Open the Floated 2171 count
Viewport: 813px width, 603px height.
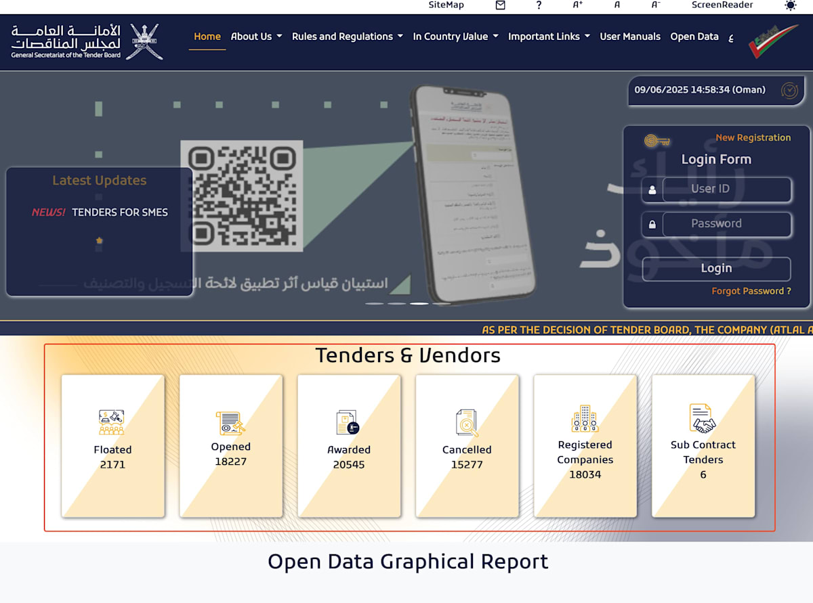[112, 465]
